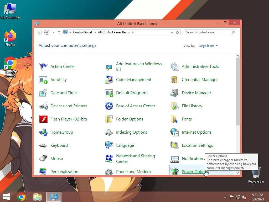The image size is (269, 202).
Task: Click the scrollbar down arrow
Action: coord(238,173)
